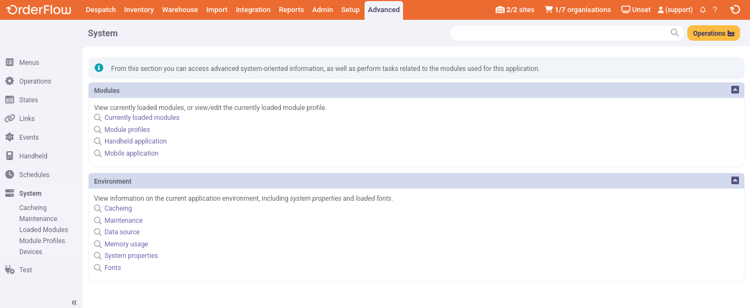Collapse the Modules panel

pyautogui.click(x=735, y=90)
